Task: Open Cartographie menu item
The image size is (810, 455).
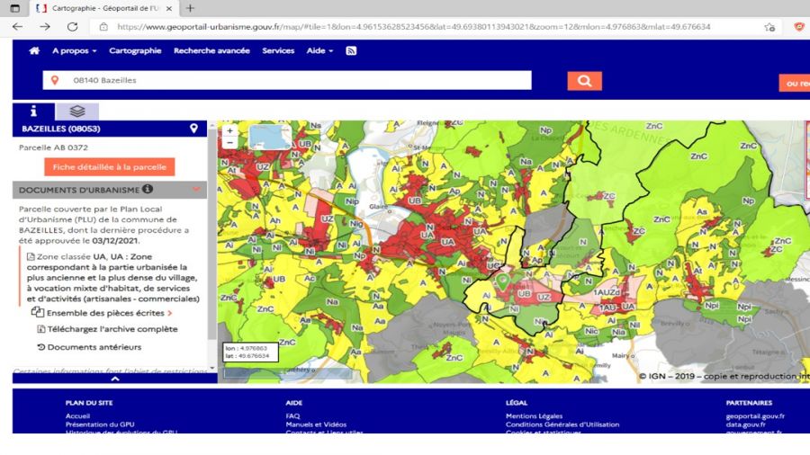Action: pos(135,50)
